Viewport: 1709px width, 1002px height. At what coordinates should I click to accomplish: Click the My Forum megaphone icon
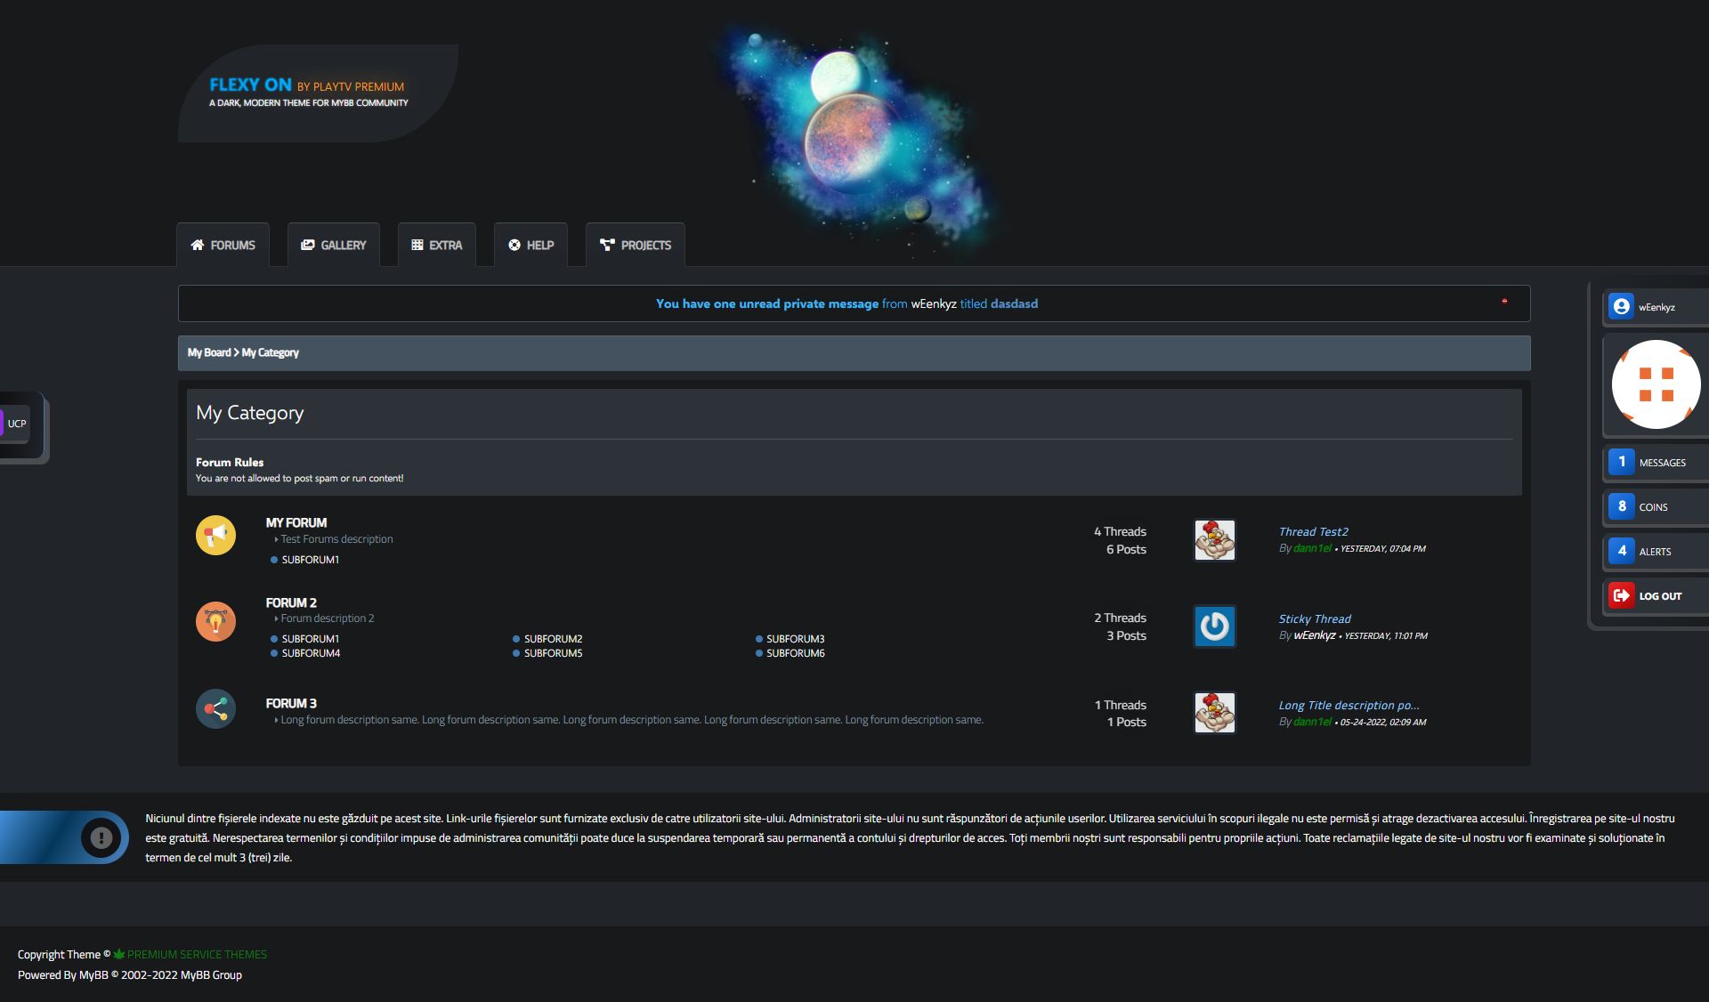[215, 535]
